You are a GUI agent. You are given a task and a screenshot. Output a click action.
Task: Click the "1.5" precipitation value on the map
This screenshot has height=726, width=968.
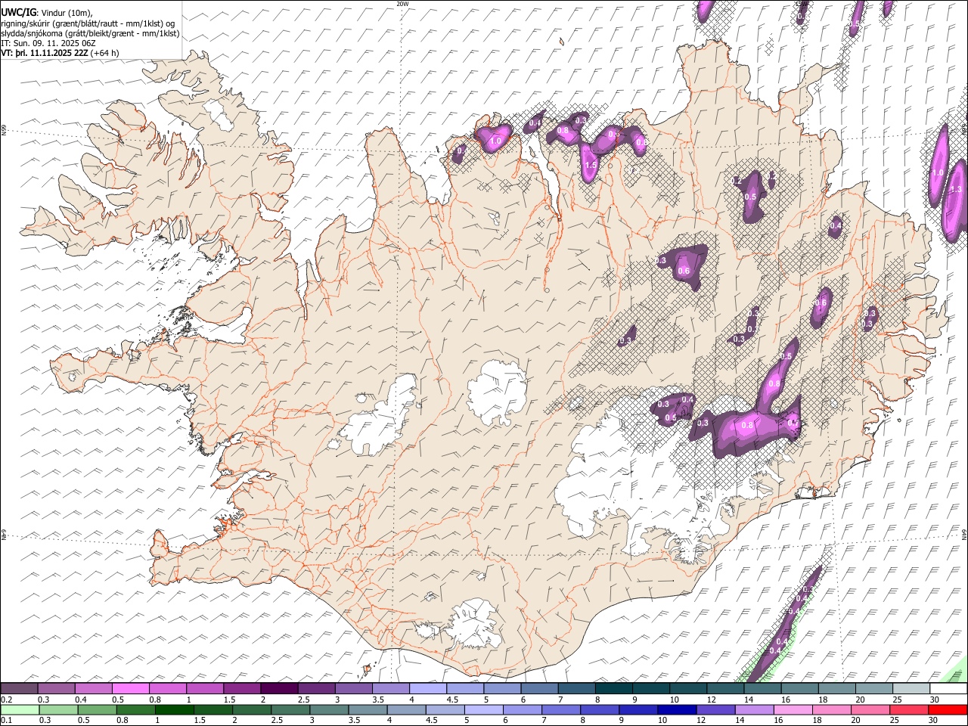(x=591, y=164)
